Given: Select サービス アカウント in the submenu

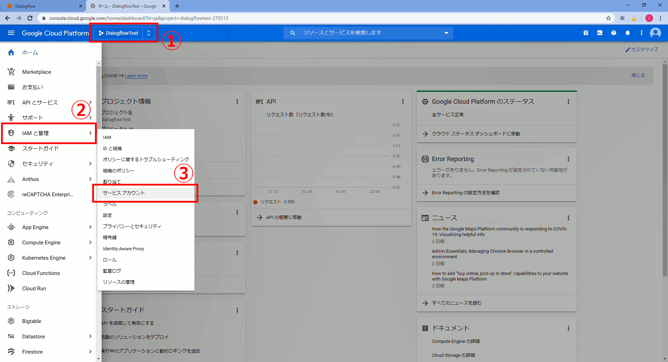Looking at the screenshot, I should 146,193.
